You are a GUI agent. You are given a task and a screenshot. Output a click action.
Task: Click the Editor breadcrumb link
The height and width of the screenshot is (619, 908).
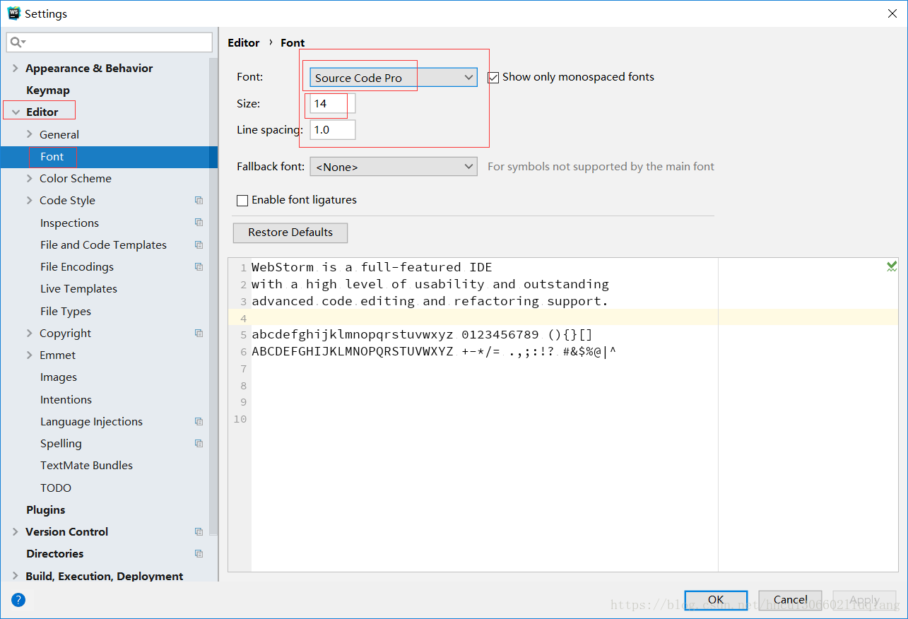coord(244,42)
